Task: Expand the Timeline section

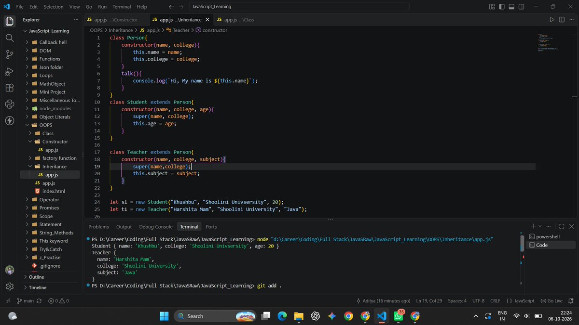Action: click(x=50, y=287)
